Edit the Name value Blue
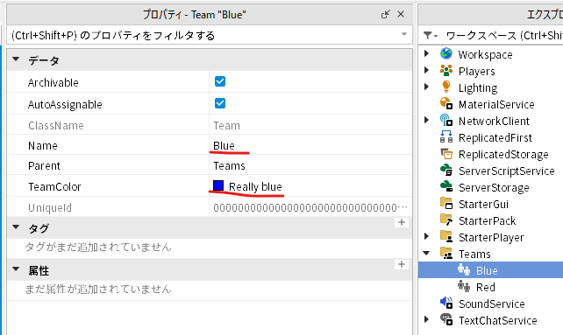Viewport: 563px width, 335px height. click(x=224, y=145)
